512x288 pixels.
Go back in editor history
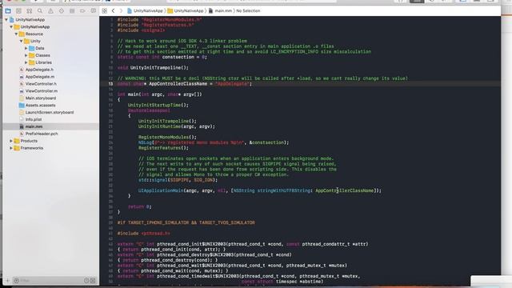click(x=113, y=10)
